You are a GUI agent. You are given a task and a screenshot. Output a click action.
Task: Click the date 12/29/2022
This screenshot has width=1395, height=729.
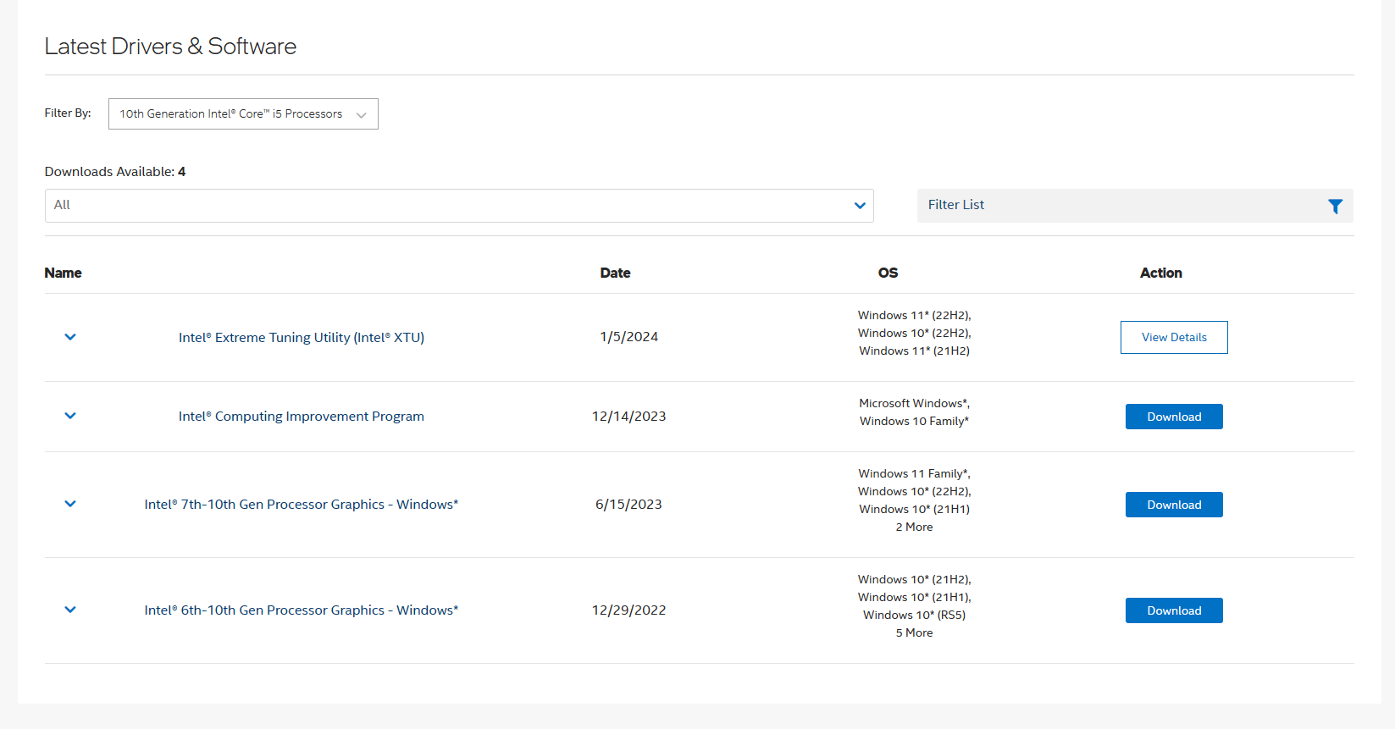click(x=629, y=610)
